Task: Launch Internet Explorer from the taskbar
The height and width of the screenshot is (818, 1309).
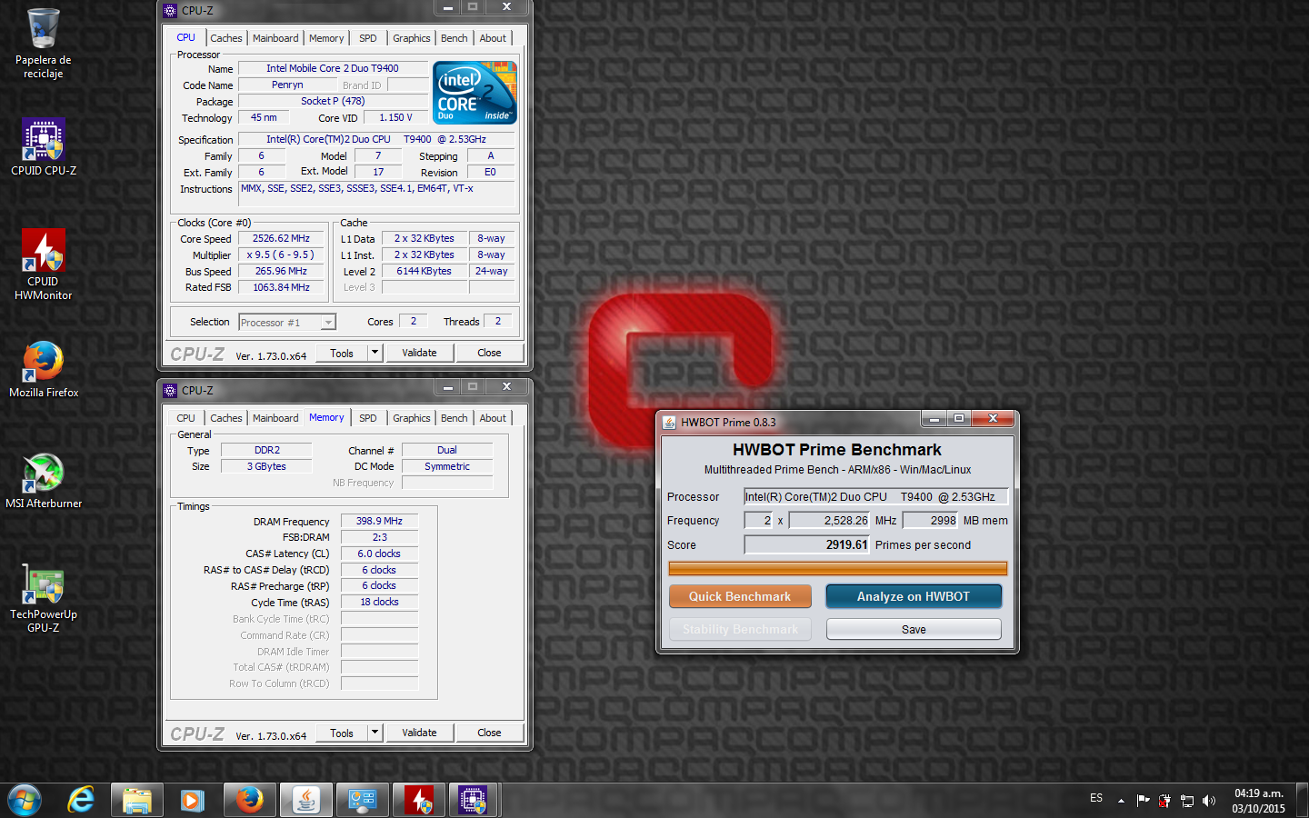Action: (82, 801)
